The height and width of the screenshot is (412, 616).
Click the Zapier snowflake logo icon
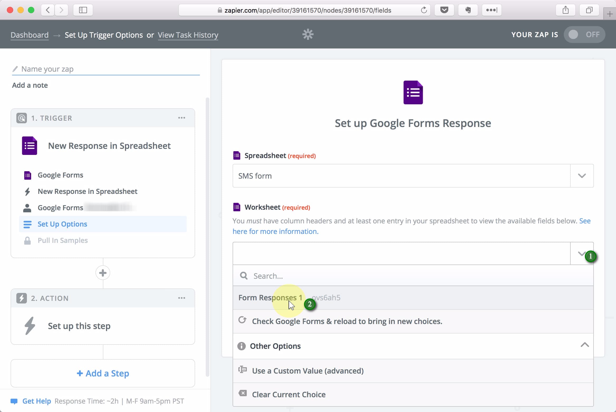point(308,35)
